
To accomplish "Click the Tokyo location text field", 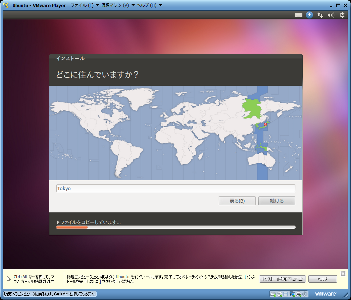I will (175, 188).
